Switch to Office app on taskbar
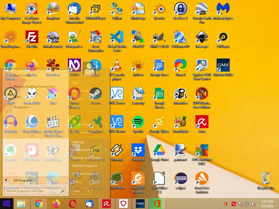This screenshot has height=209, width=279. [x=157, y=204]
